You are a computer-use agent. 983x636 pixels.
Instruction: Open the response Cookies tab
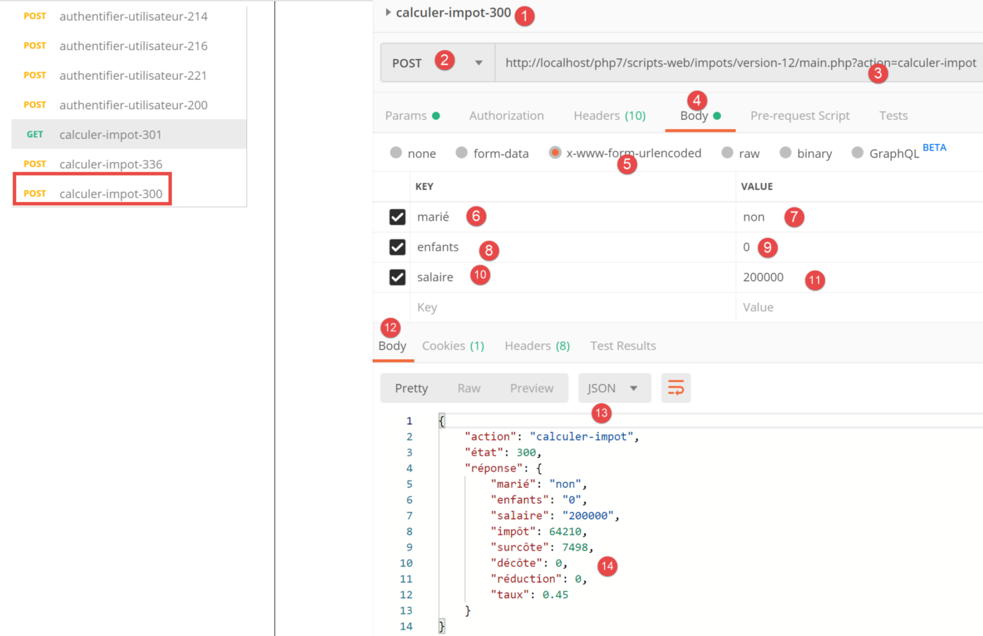(x=453, y=346)
